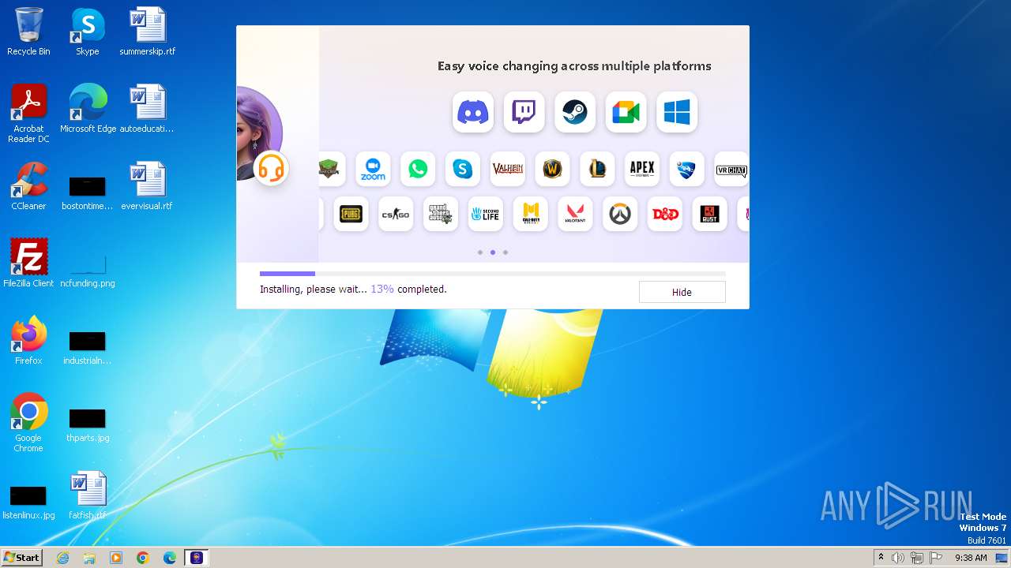Select the installer app taskbar button
This screenshot has width=1011, height=568.
(197, 558)
